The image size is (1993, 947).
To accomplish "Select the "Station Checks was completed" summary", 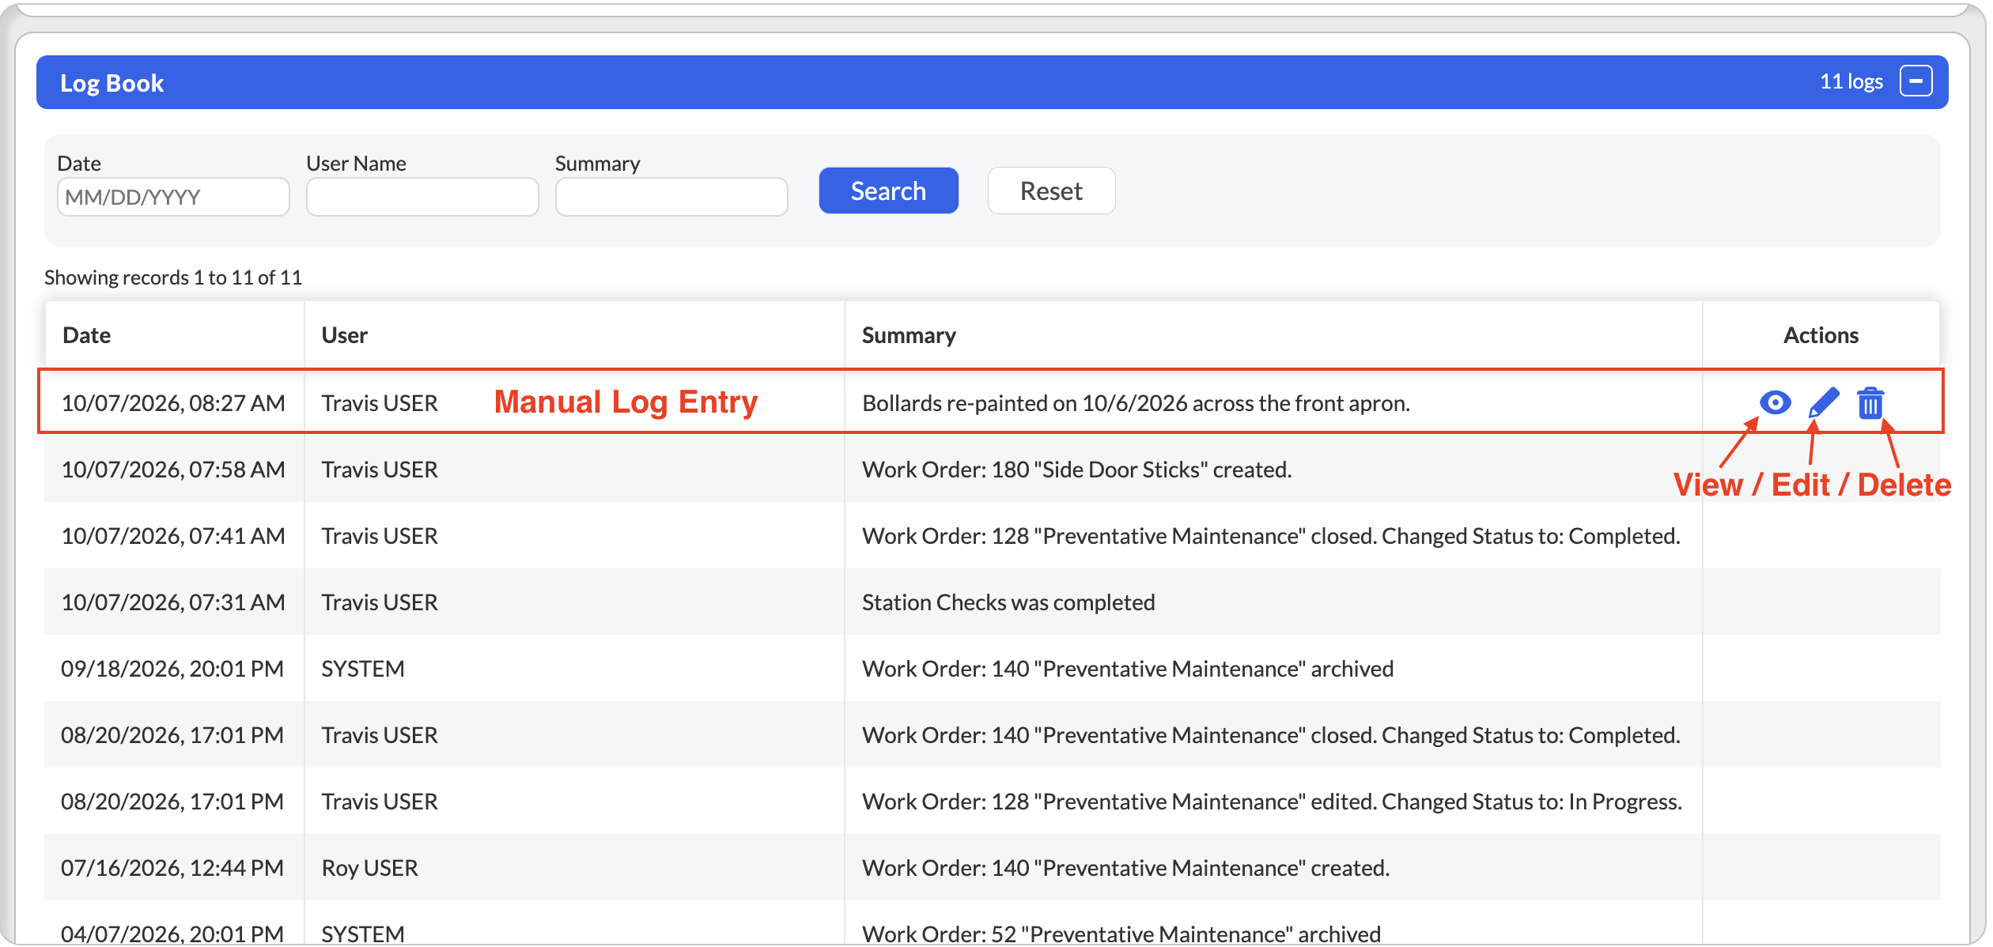I will [x=1008, y=602].
